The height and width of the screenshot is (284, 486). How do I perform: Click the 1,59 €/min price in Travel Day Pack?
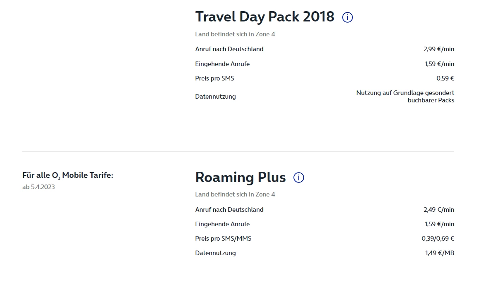[x=438, y=64]
